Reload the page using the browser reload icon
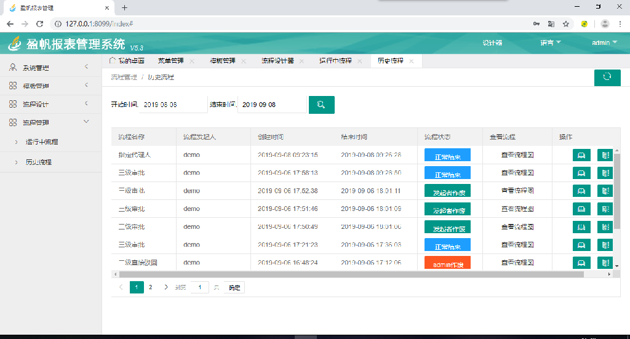This screenshot has height=339, width=630. [40, 23]
